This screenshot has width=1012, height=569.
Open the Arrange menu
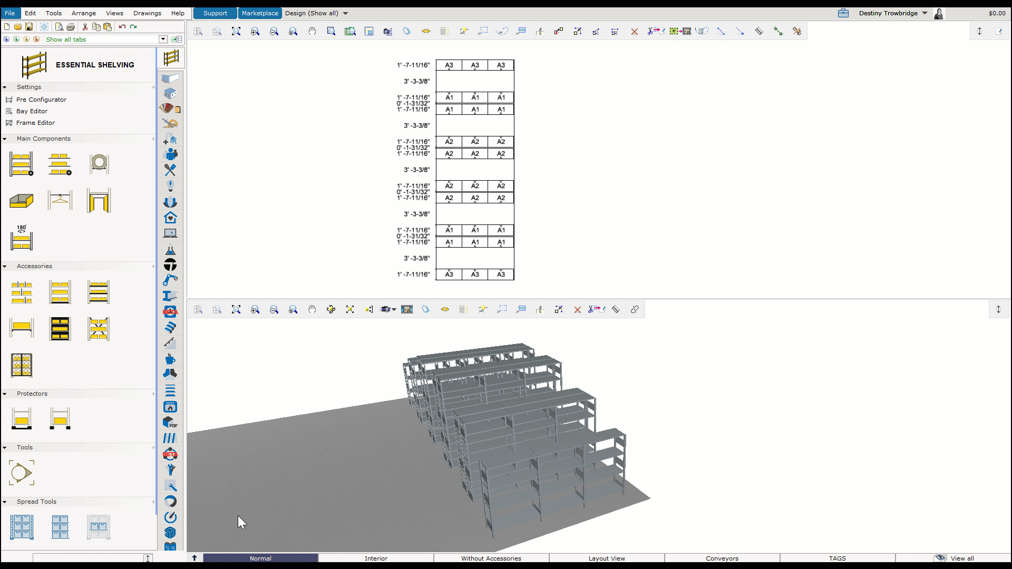pos(84,13)
